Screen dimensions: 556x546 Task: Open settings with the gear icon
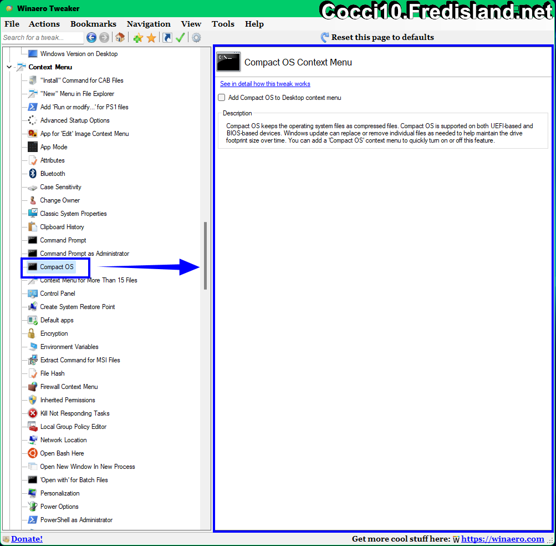(x=196, y=37)
